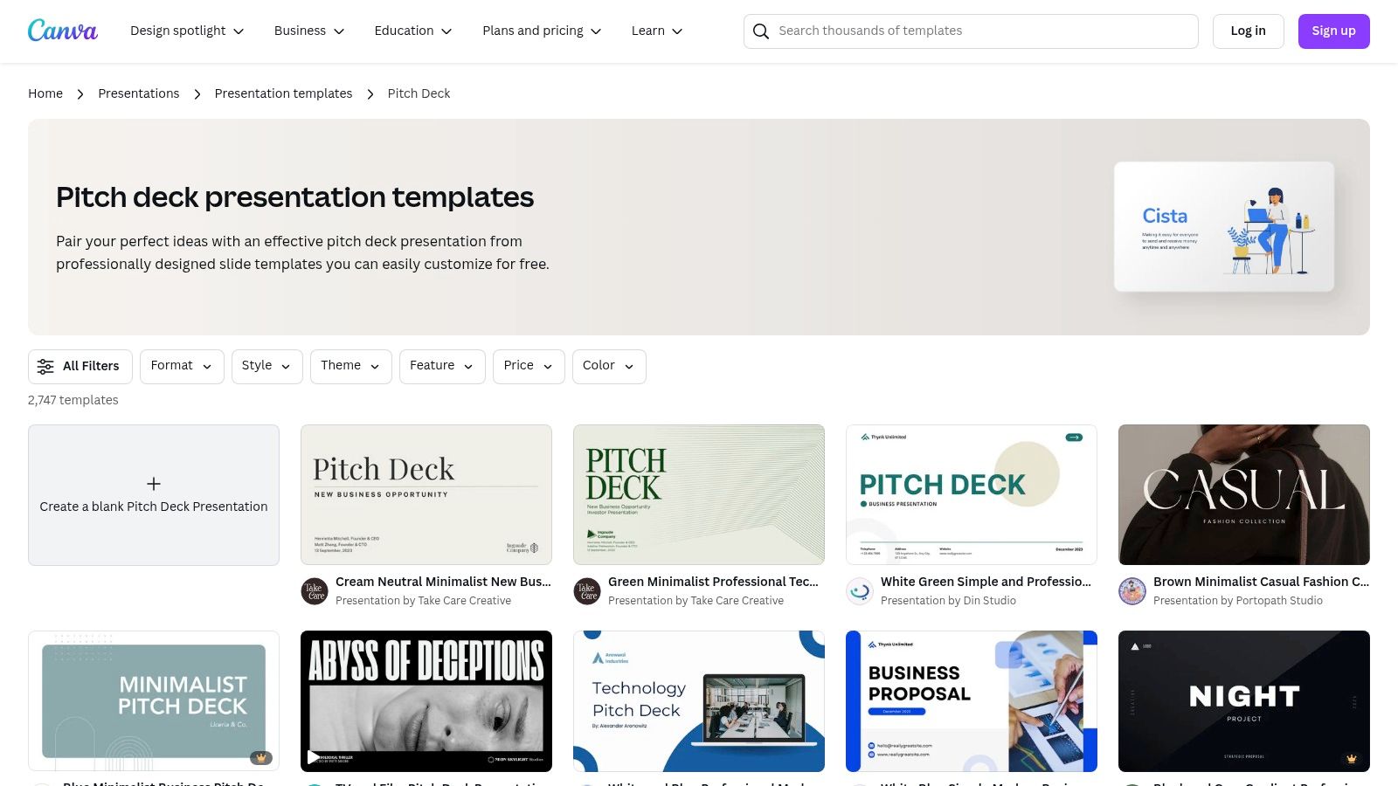Open the Price filter dropdown
This screenshot has width=1398, height=786.
pyautogui.click(x=529, y=367)
